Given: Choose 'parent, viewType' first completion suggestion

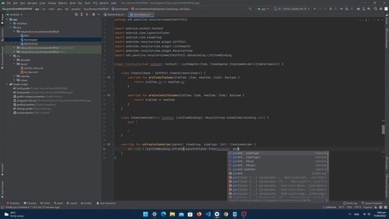Looking at the screenshot, I should coord(278,153).
